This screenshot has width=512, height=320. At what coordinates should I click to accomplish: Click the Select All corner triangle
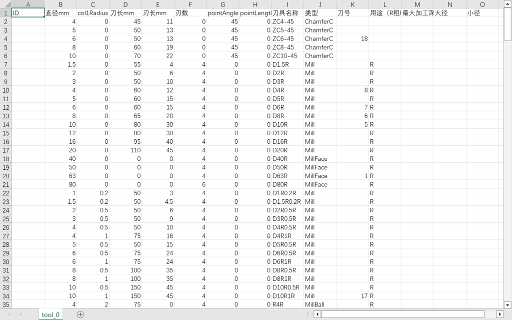point(5,5)
